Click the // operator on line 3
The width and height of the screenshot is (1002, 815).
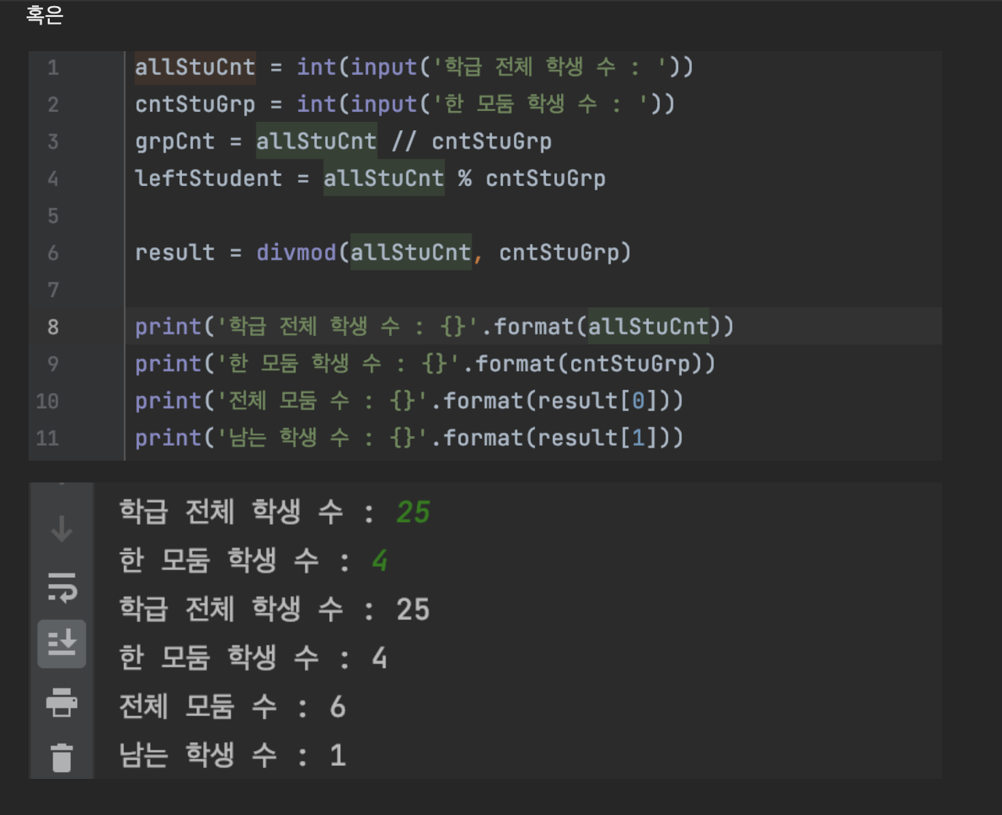click(405, 141)
